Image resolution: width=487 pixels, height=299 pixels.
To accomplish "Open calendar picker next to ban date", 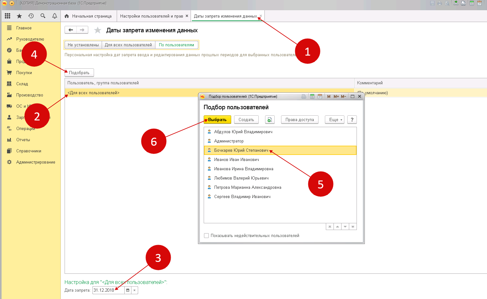I will tap(128, 290).
